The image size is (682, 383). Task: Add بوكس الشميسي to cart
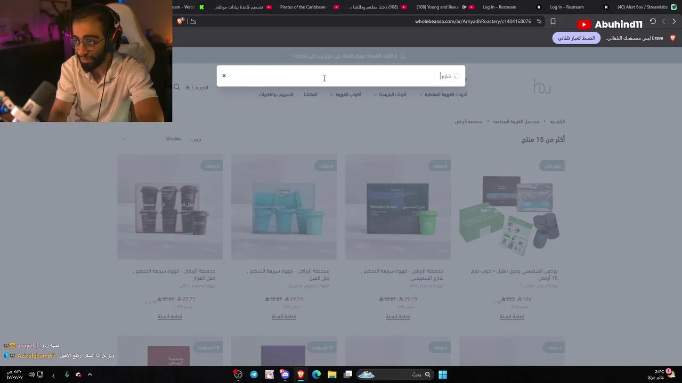pyautogui.click(x=512, y=317)
